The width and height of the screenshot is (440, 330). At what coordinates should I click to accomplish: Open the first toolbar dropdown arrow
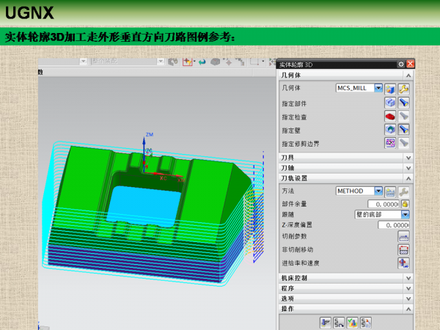point(84,61)
